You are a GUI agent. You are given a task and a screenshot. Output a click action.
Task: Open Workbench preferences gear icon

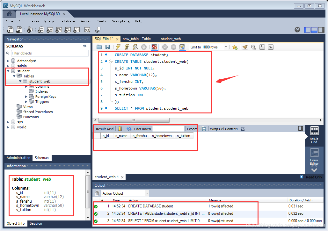tap(297, 30)
